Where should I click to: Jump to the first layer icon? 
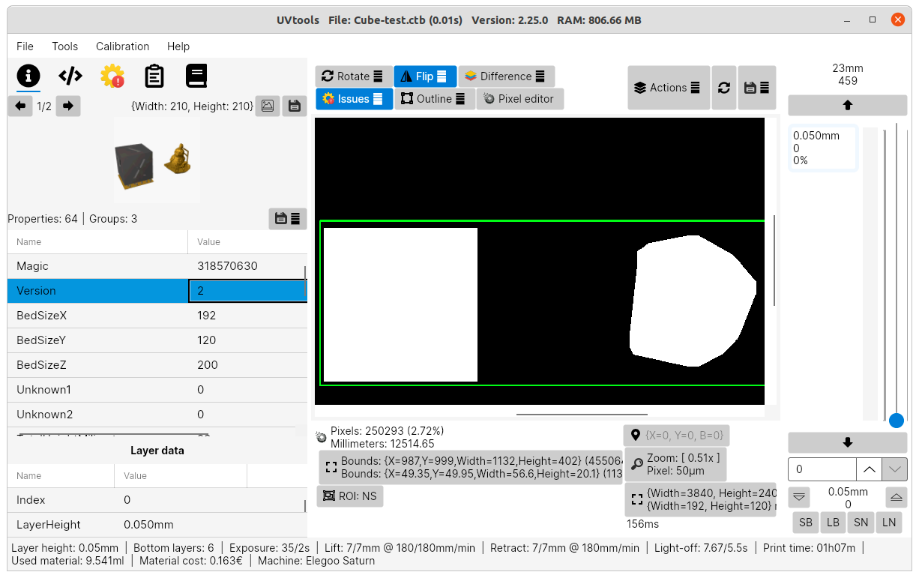click(800, 497)
